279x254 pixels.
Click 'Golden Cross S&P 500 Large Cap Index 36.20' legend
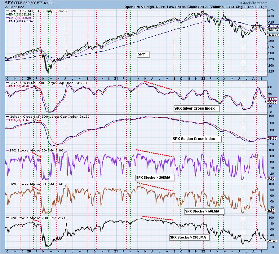click(x=48, y=116)
